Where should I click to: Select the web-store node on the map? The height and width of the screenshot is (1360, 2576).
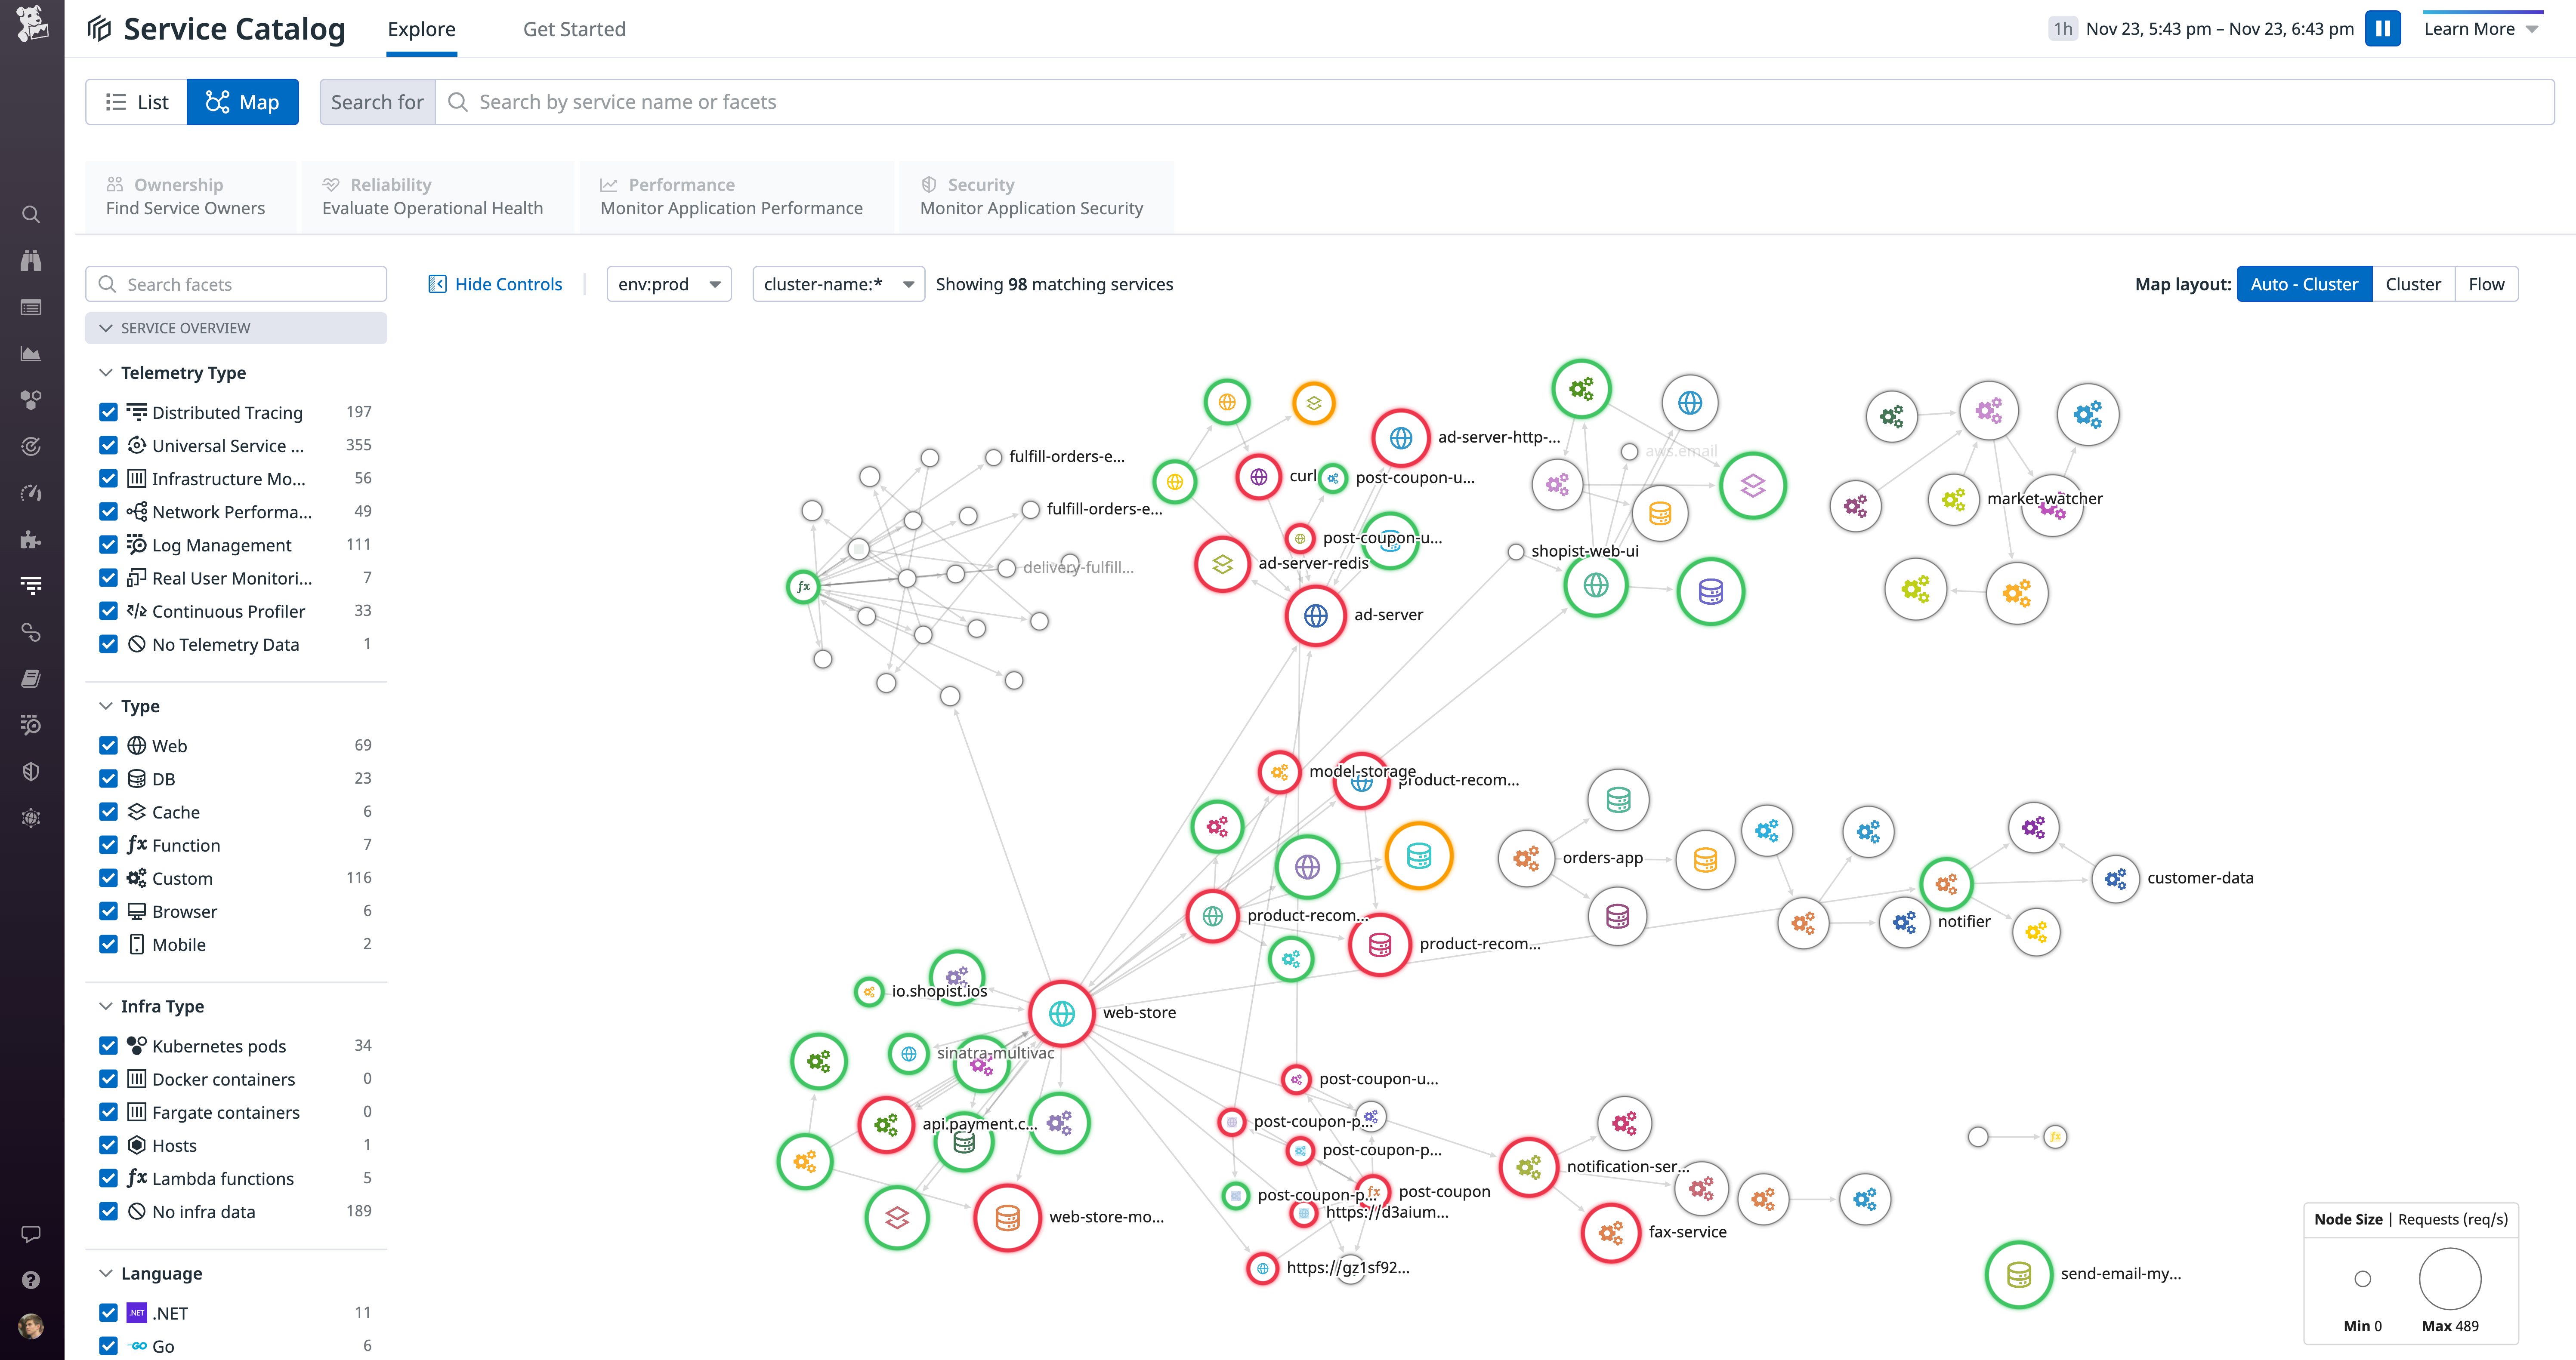pos(1061,1012)
